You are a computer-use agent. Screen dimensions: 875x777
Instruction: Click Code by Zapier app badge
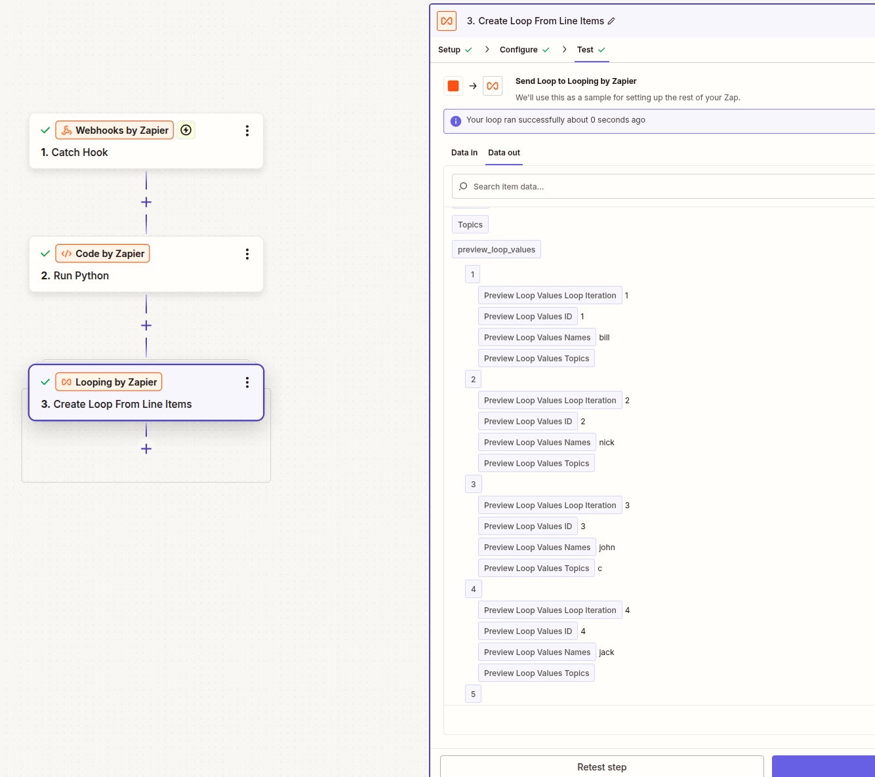103,254
